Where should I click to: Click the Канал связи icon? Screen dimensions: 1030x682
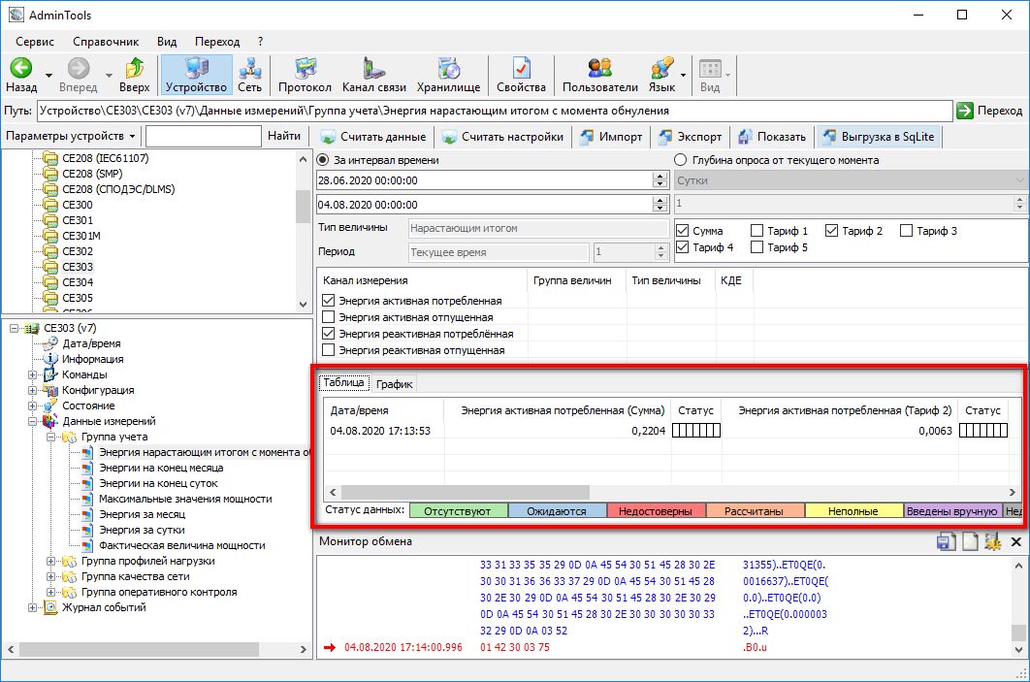point(372,69)
